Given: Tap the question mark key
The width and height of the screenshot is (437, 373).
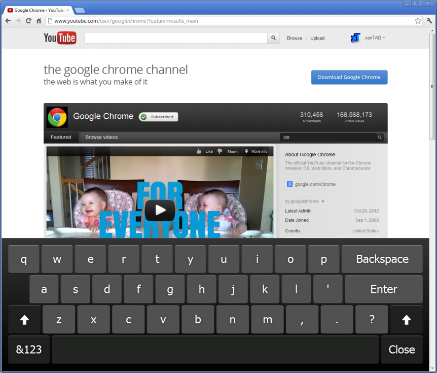Looking at the screenshot, I should click(x=372, y=320).
